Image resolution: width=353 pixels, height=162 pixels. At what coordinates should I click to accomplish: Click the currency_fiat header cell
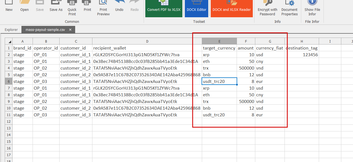click(270, 48)
